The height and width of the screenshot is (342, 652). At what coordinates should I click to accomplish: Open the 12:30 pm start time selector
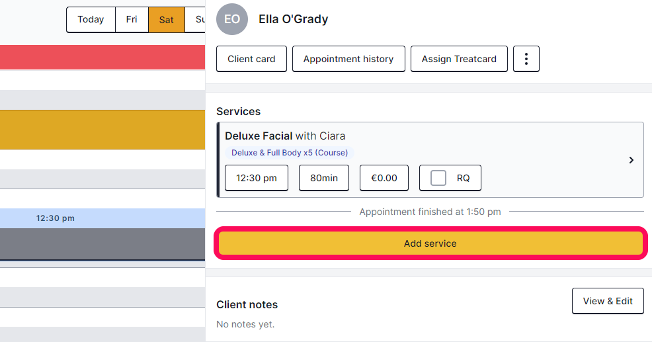click(x=257, y=178)
